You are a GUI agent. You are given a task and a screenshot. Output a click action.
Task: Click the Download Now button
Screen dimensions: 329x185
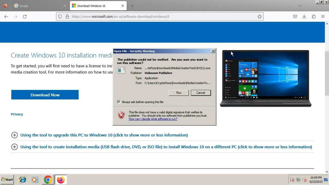tap(45, 95)
